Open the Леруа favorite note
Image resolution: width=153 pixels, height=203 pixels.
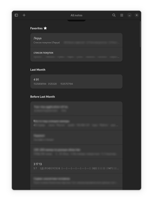76,40
